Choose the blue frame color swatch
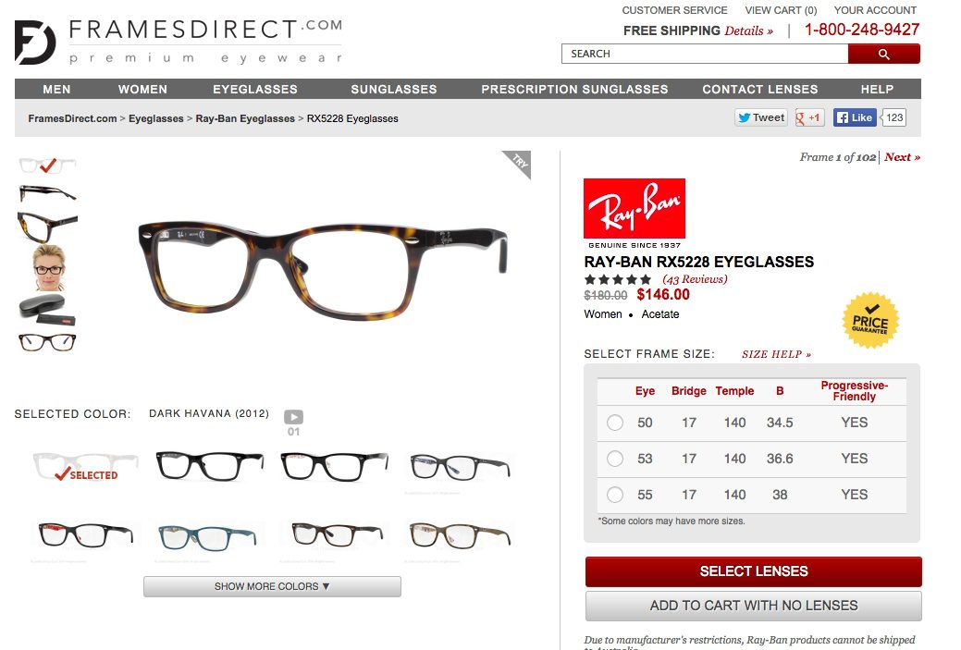 [207, 536]
